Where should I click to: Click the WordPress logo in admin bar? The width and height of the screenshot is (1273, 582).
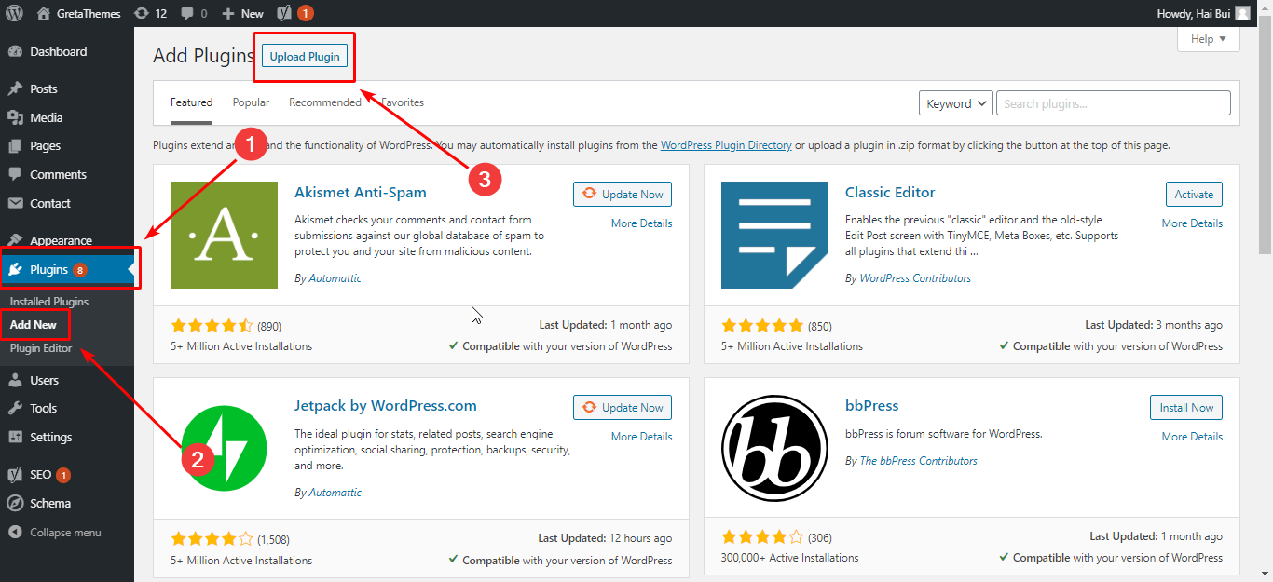(x=14, y=13)
